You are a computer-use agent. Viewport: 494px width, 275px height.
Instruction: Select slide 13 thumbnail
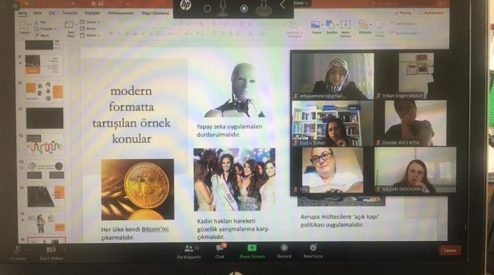(45, 170)
